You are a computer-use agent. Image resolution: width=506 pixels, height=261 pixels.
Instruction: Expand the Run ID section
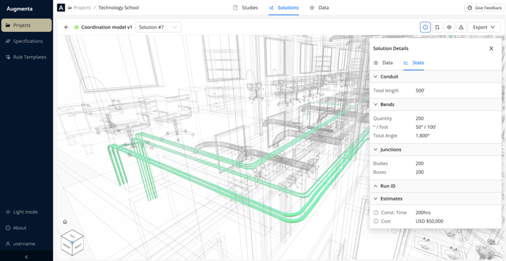(x=436, y=186)
